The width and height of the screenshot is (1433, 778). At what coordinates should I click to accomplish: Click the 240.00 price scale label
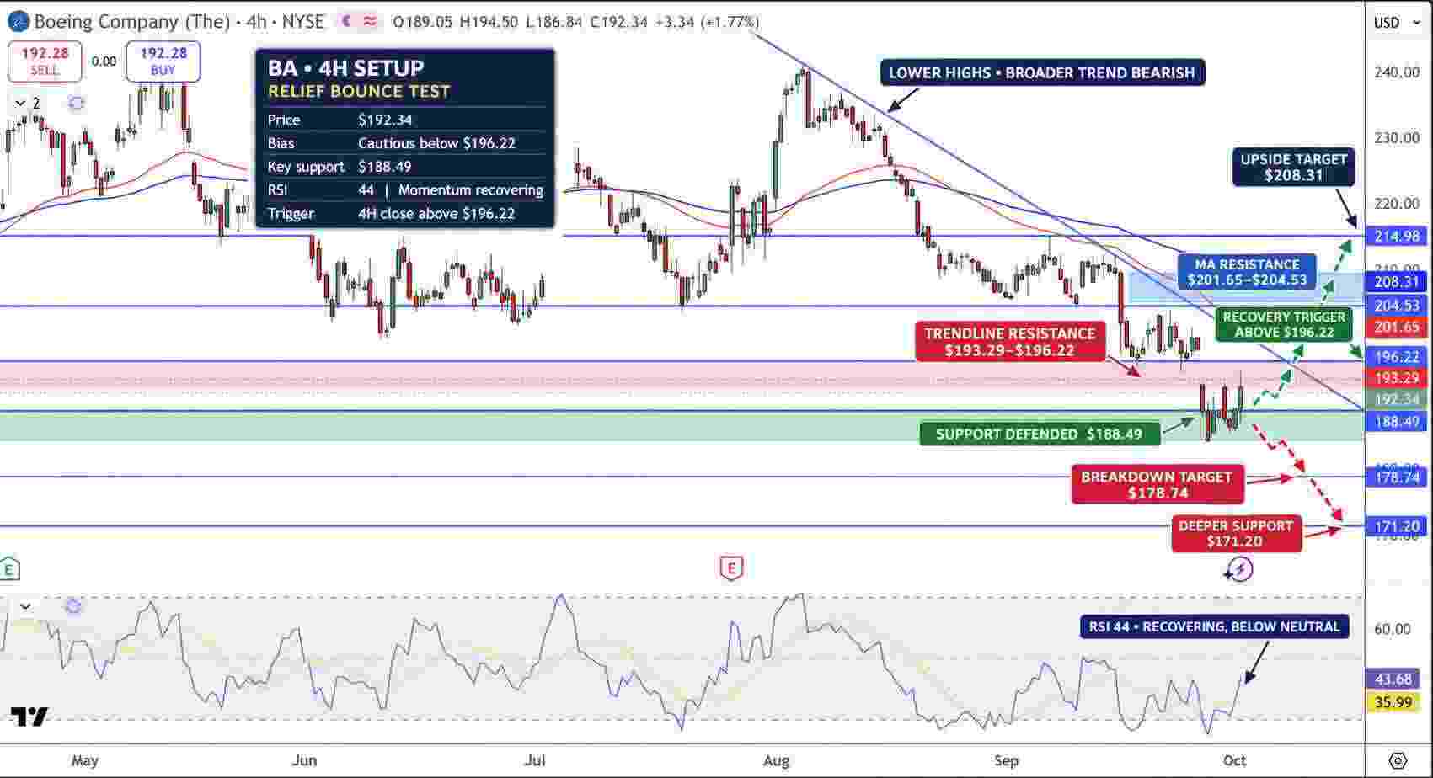[1396, 72]
